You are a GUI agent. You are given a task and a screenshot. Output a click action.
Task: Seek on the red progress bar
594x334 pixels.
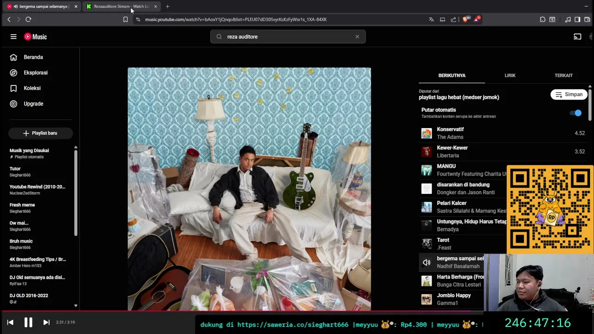297,311
